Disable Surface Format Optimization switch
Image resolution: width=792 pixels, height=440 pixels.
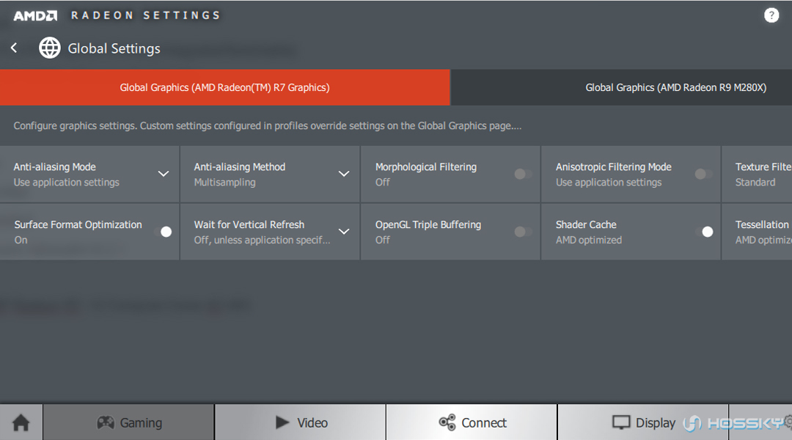click(163, 231)
